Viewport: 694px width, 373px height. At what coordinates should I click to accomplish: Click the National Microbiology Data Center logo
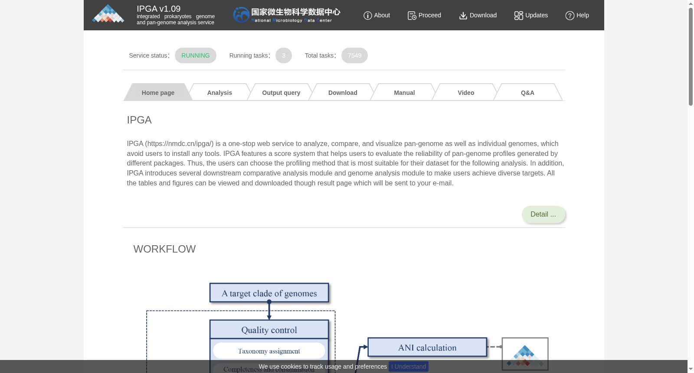coord(287,15)
